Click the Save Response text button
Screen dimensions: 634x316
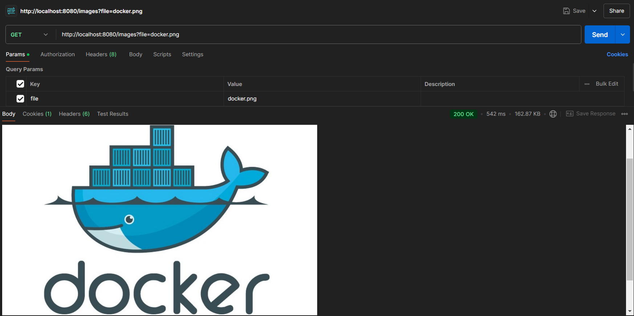pyautogui.click(x=596, y=114)
